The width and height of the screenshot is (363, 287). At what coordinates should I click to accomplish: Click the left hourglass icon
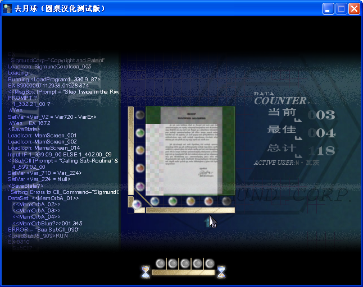click(146, 272)
